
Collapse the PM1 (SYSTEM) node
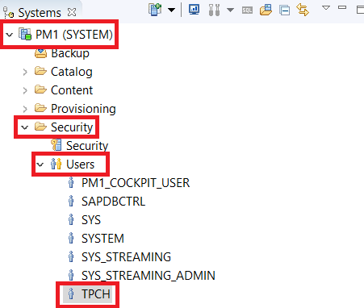tap(10, 35)
